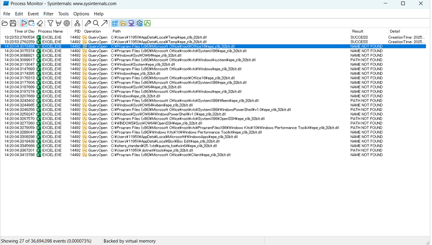Open the File menu

(x=6, y=14)
